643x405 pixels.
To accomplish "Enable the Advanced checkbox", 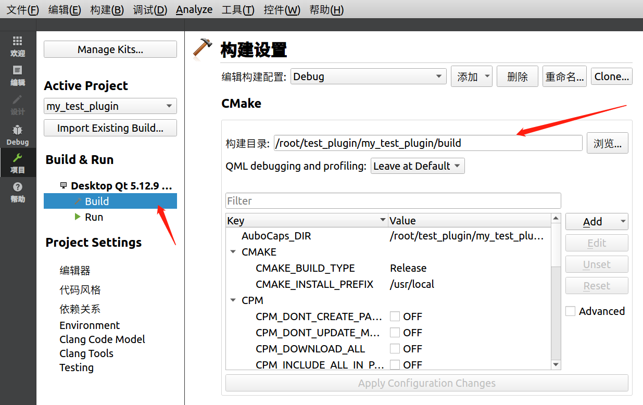I will pyautogui.click(x=571, y=311).
